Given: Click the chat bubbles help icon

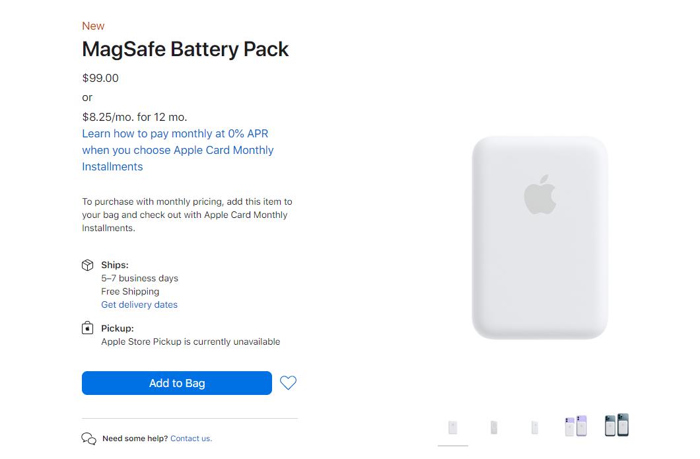Looking at the screenshot, I should [89, 439].
